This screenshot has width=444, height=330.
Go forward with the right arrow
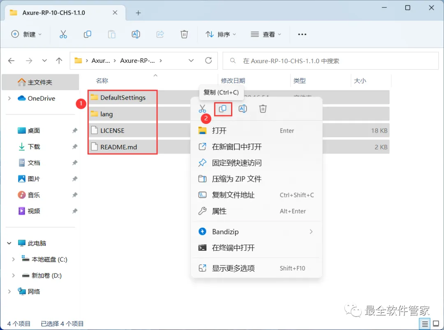[29, 60]
